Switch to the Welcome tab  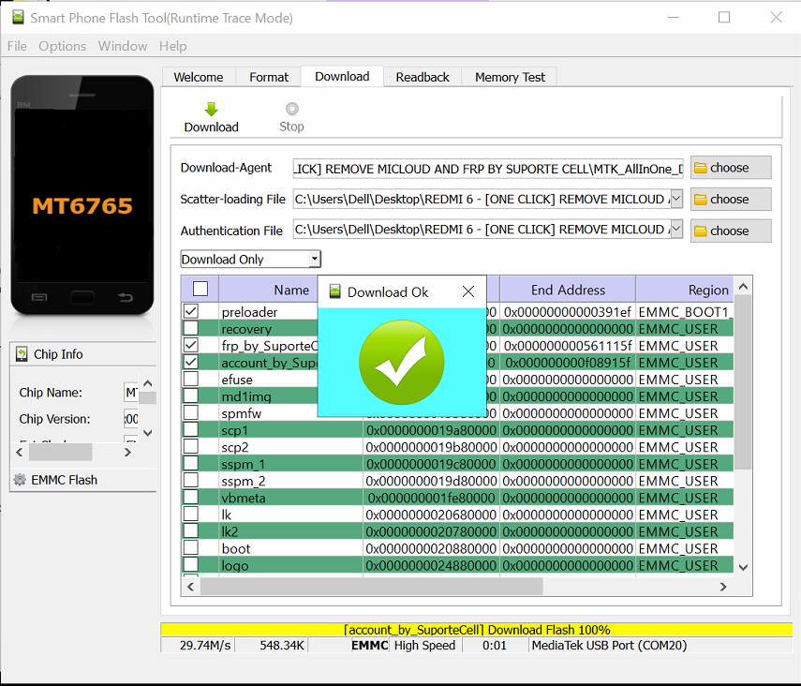pos(199,77)
